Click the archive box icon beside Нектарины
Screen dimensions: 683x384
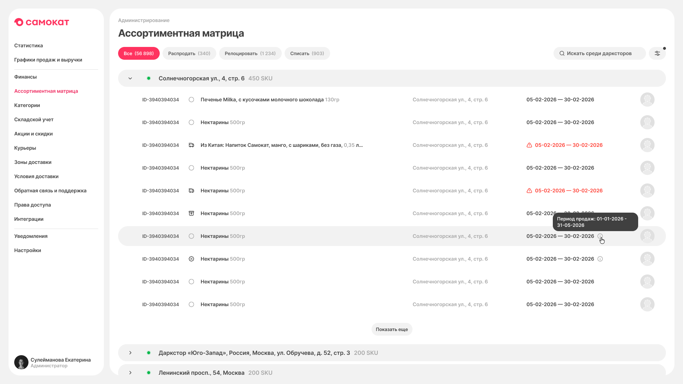click(191, 213)
